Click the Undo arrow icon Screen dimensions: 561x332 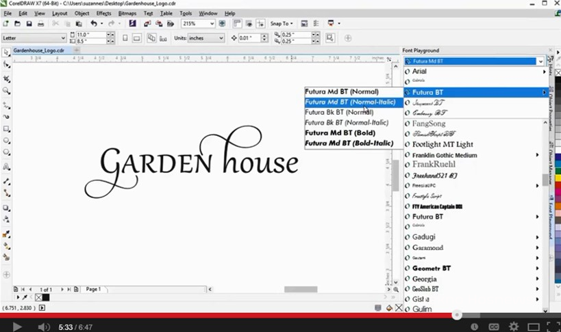(x=94, y=23)
